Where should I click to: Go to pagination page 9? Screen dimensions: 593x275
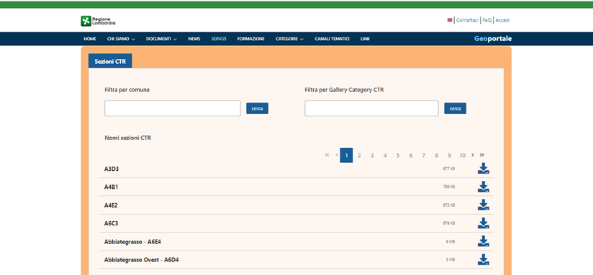(449, 155)
